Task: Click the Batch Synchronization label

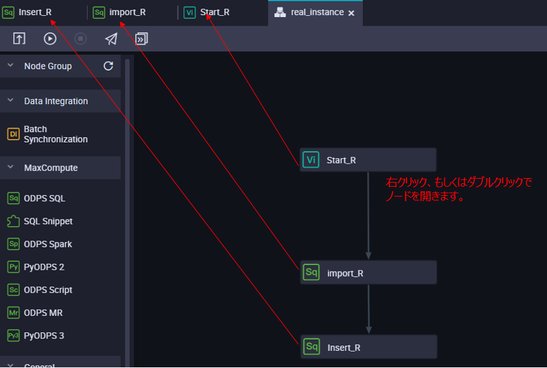Action: click(x=56, y=134)
